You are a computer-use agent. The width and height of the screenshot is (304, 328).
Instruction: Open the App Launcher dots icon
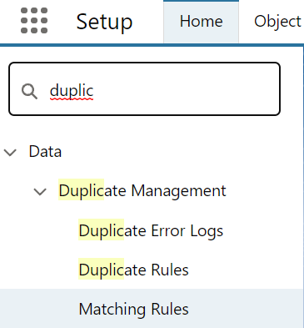(x=34, y=21)
